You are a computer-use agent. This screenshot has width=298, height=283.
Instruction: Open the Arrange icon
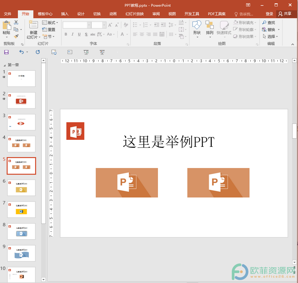(x=210, y=25)
